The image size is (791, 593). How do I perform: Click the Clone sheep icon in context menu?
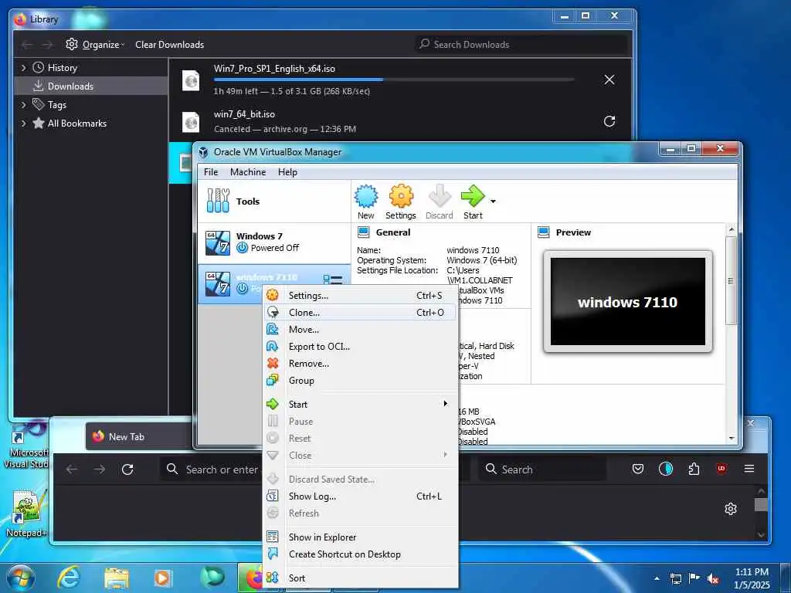click(273, 313)
